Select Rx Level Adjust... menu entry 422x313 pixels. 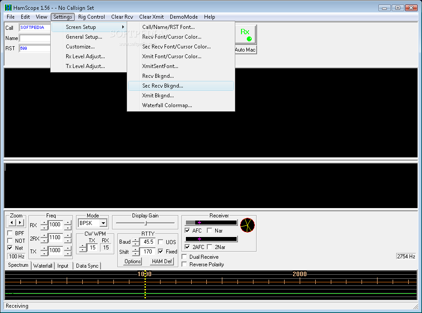point(89,56)
